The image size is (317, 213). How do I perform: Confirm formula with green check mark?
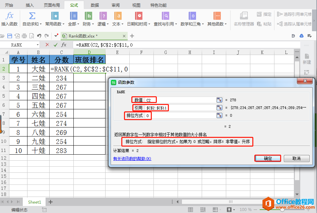pos(55,45)
